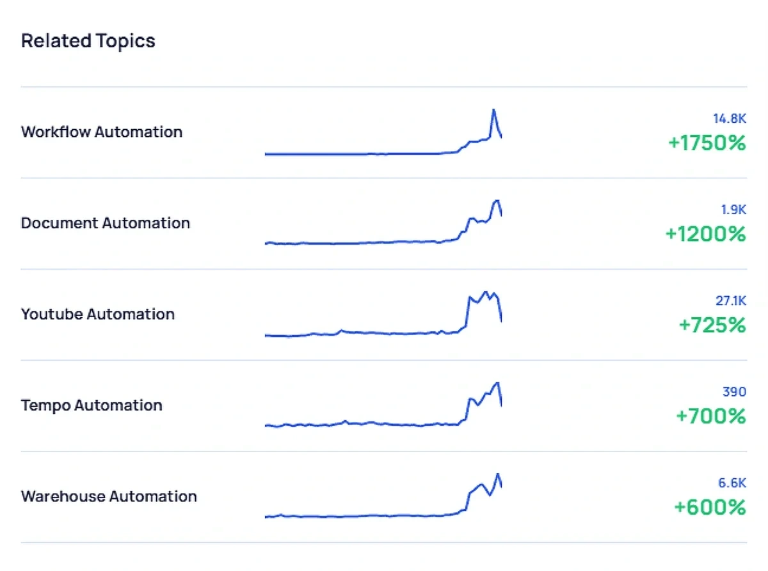Image resolution: width=768 pixels, height=571 pixels.
Task: Select the Youtube Automation topic
Action: [x=98, y=315]
